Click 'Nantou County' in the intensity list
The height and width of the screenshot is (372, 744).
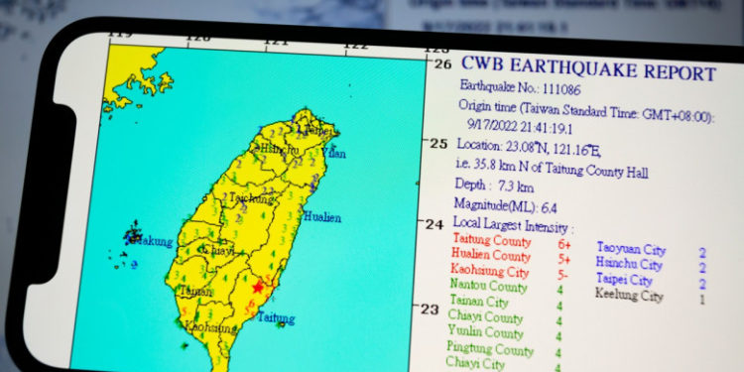tap(489, 286)
